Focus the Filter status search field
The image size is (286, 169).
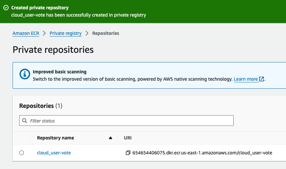coord(129,121)
